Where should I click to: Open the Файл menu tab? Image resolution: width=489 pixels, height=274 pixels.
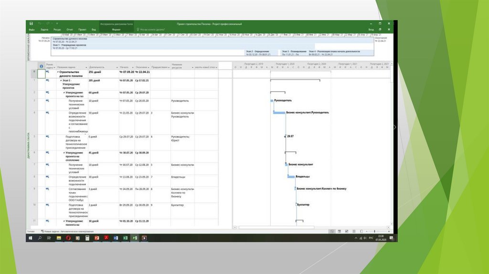coord(32,29)
